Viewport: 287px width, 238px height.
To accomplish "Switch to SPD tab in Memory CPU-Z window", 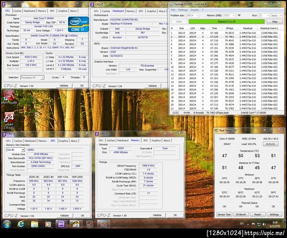I will tap(145, 140).
